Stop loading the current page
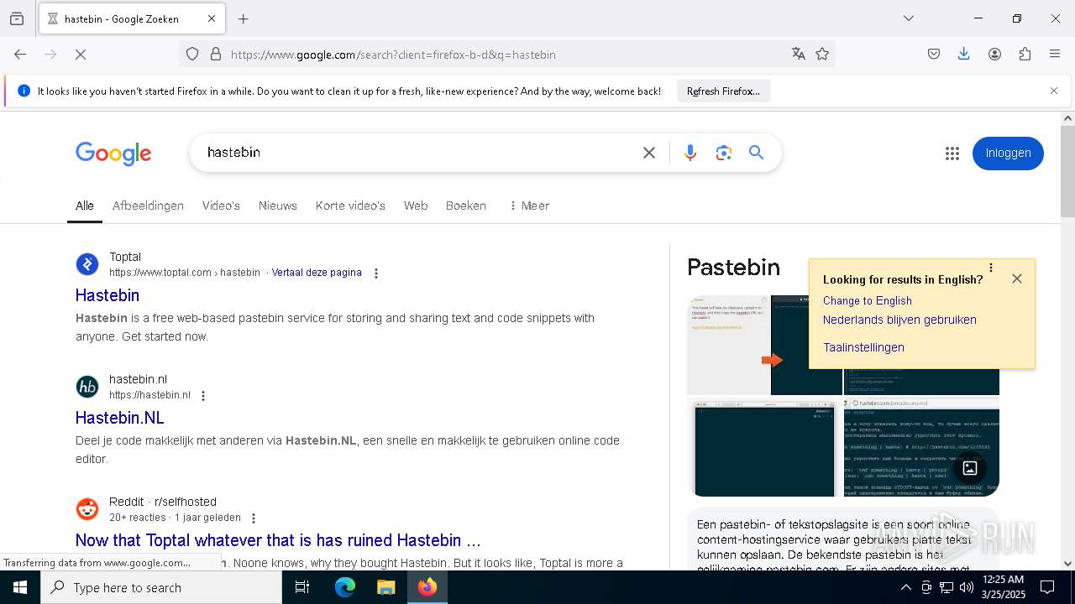The width and height of the screenshot is (1075, 604). tap(81, 55)
